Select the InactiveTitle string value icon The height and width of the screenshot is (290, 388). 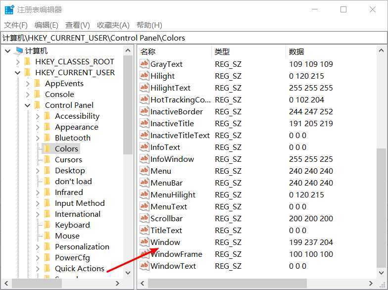[145, 123]
